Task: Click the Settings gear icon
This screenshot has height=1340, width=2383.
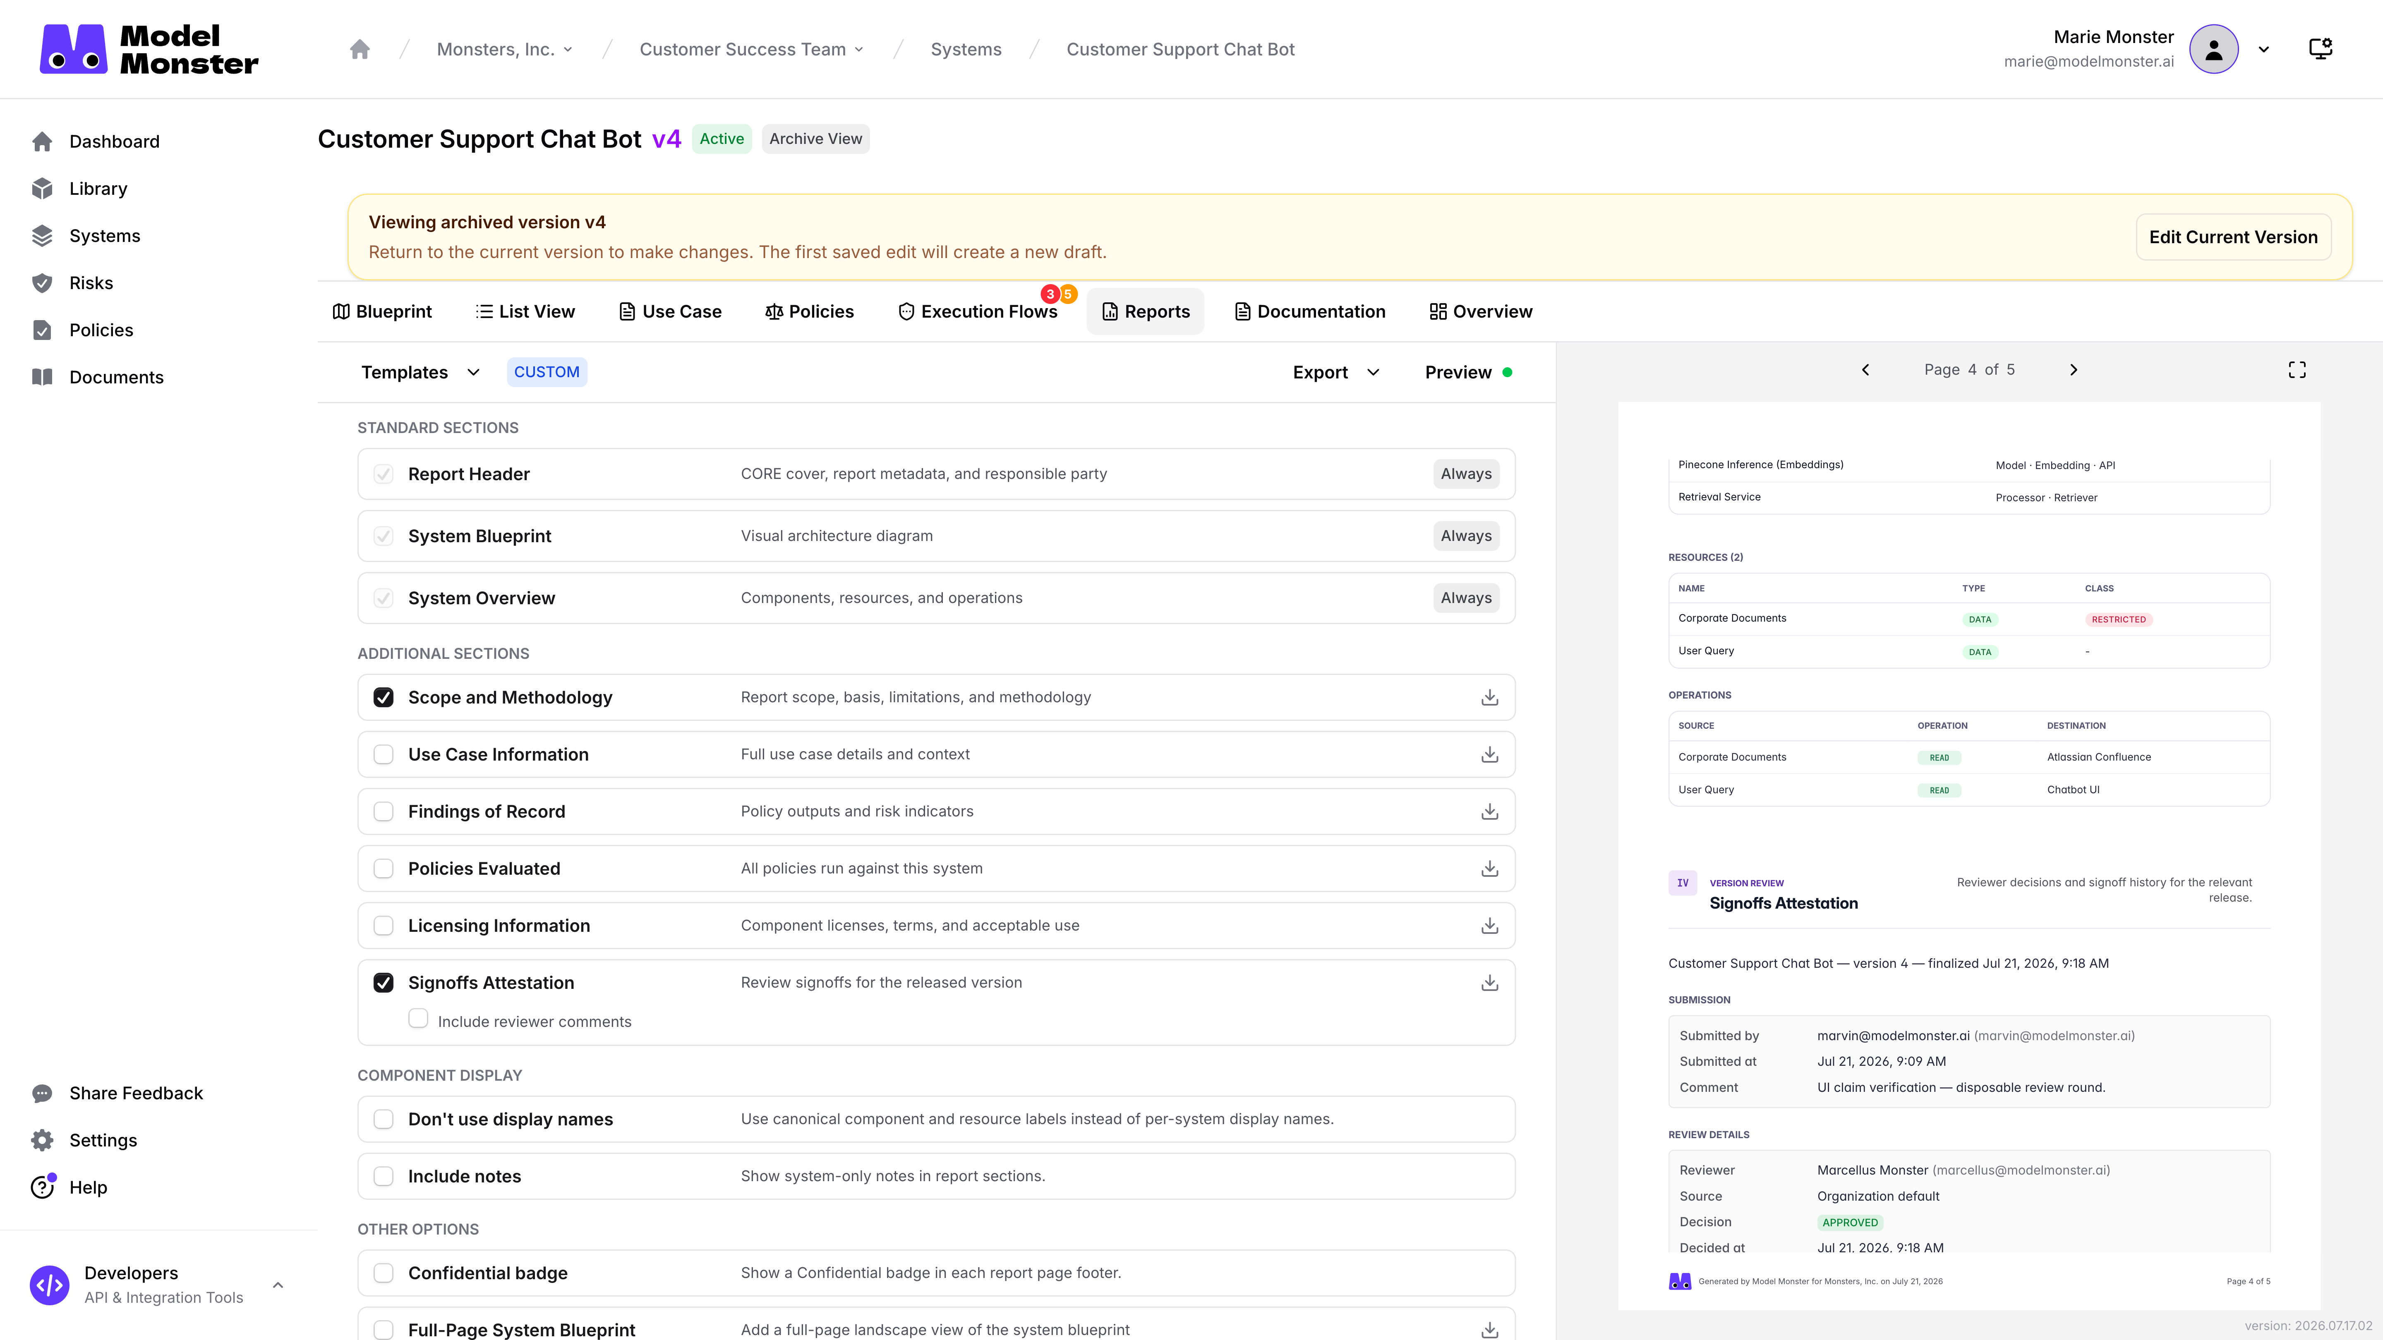Action: [x=43, y=1140]
